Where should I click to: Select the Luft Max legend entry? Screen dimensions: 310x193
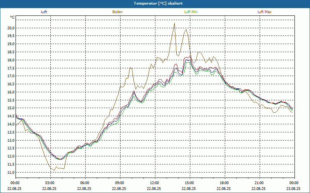(x=265, y=12)
